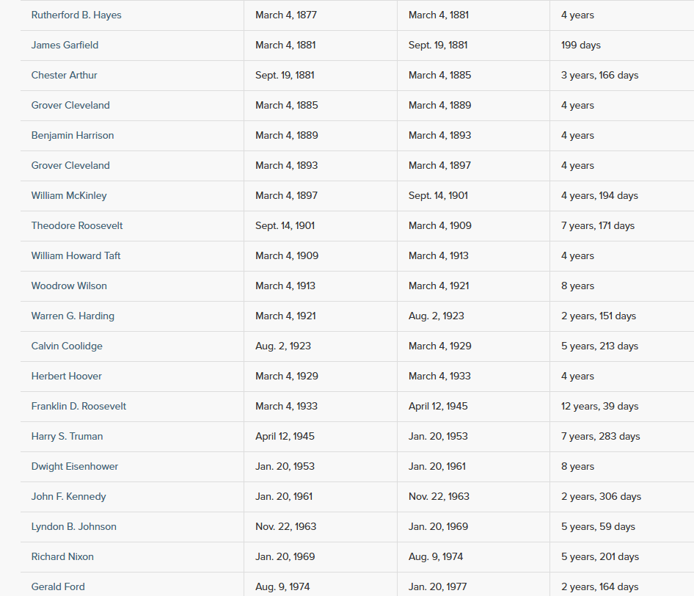Open Chester Arthur's page link

coord(64,75)
